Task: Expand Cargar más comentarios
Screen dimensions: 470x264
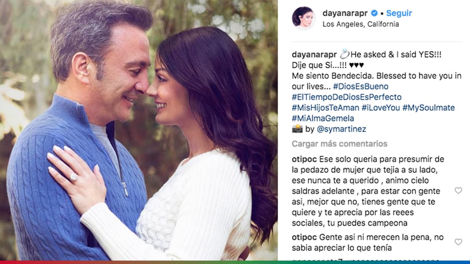Action: [x=340, y=144]
